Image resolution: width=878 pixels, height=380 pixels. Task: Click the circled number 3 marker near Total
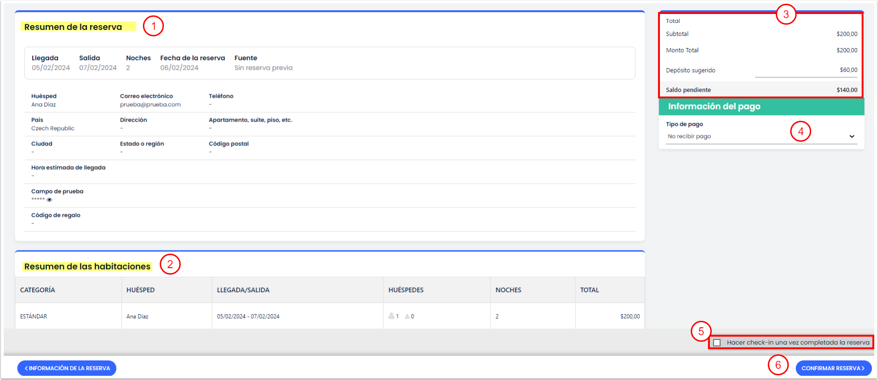coord(786,14)
